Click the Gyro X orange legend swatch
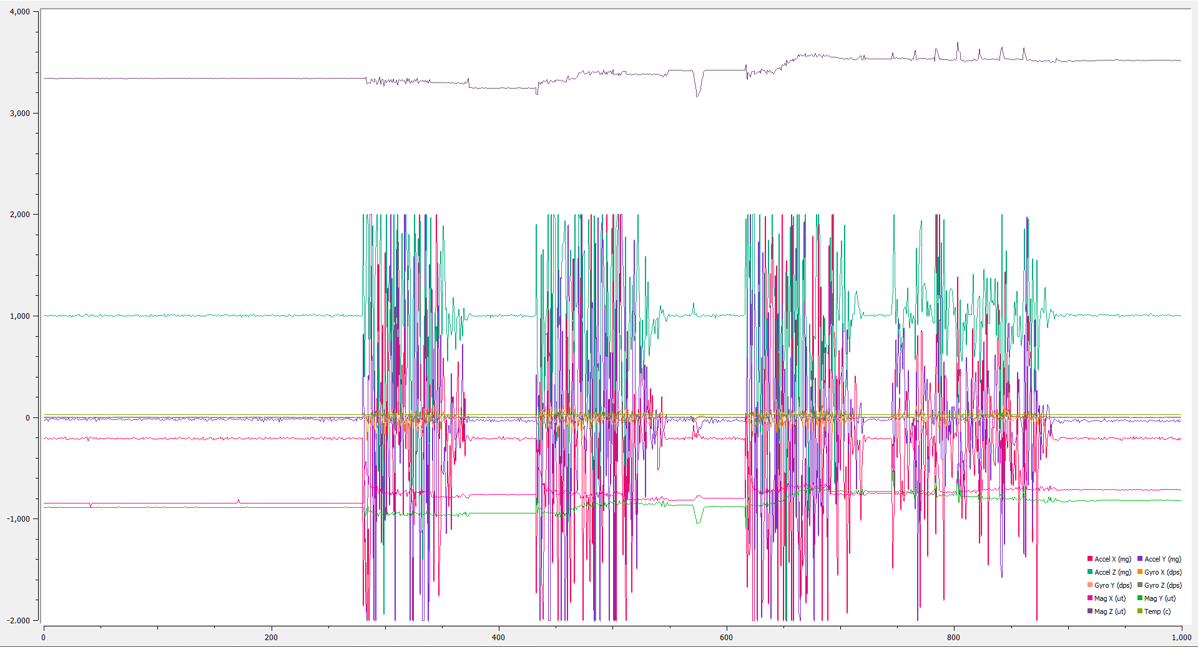Screen dimensions: 1198x647 click(1140, 572)
